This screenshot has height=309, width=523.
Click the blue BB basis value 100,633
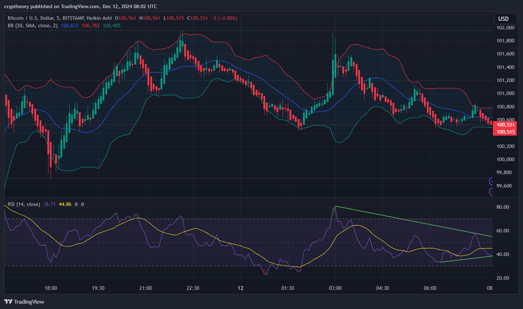pos(70,25)
